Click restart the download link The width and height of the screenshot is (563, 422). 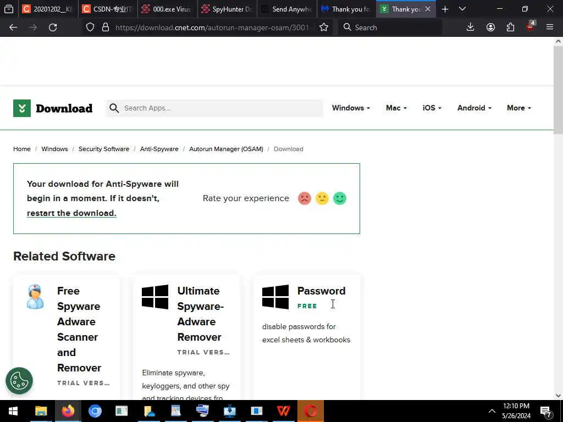coord(71,213)
